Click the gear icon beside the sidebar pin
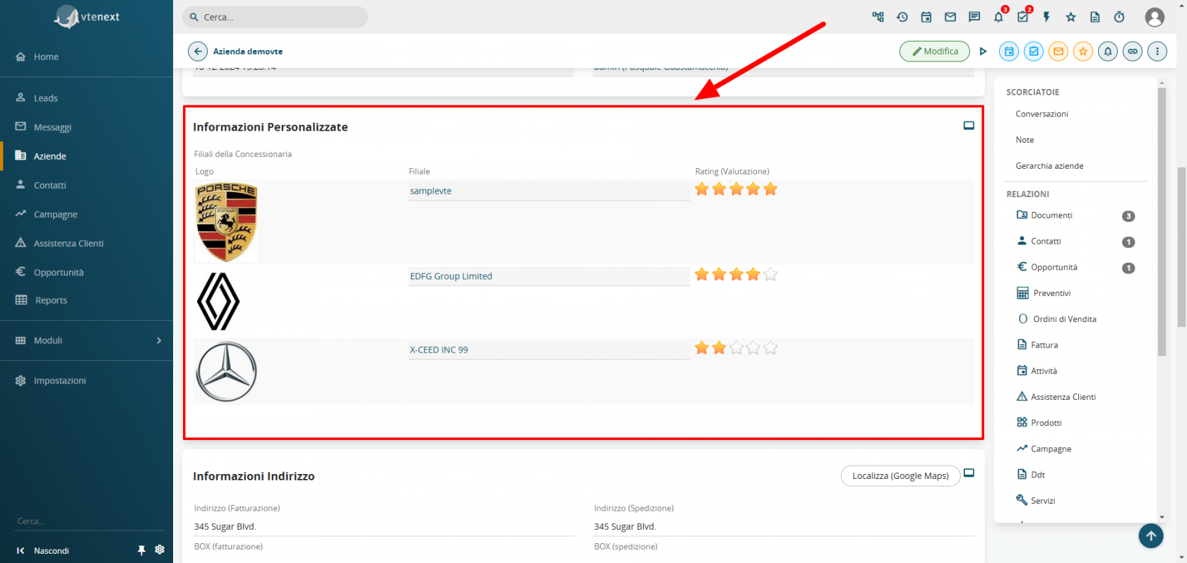 click(160, 550)
